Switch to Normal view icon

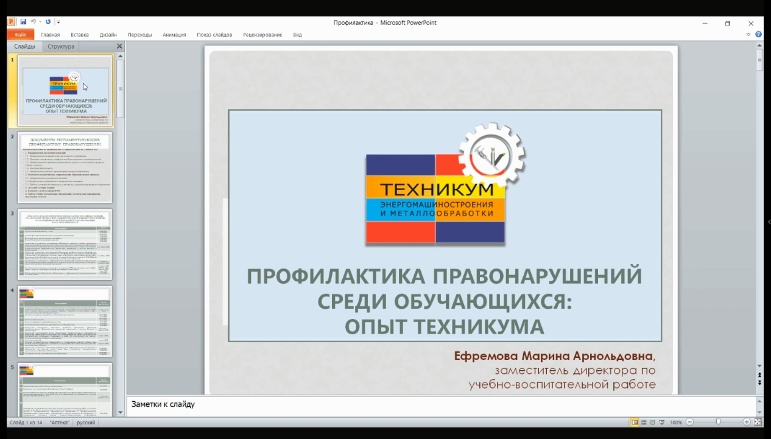pos(635,422)
